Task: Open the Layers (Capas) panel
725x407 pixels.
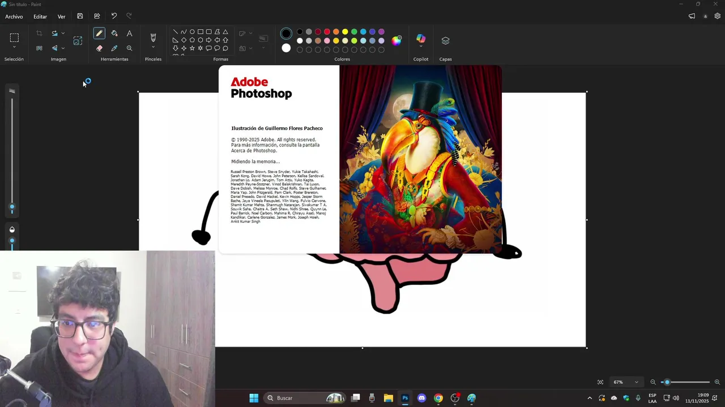Action: click(x=445, y=41)
